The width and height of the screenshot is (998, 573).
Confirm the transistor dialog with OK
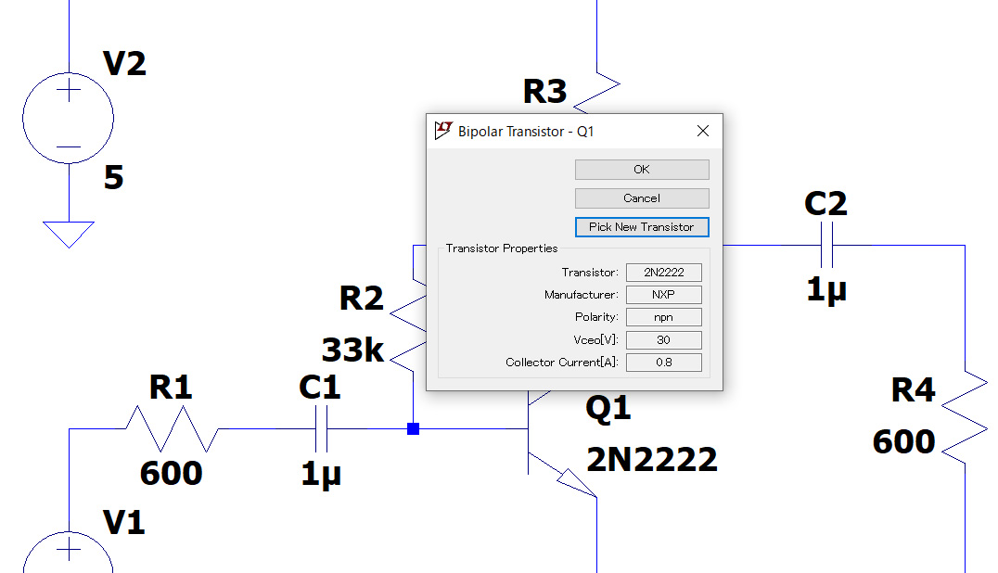642,169
